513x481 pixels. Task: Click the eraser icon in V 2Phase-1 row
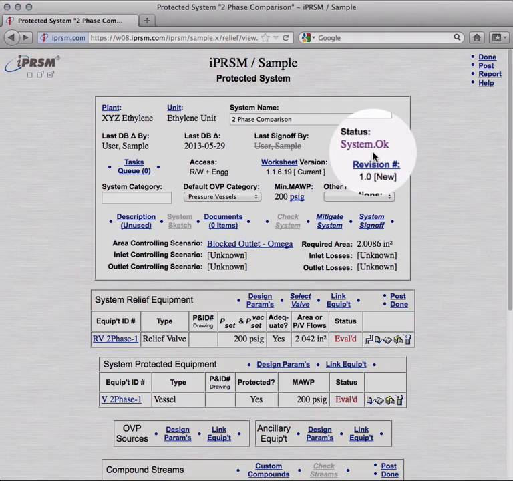tap(379, 401)
